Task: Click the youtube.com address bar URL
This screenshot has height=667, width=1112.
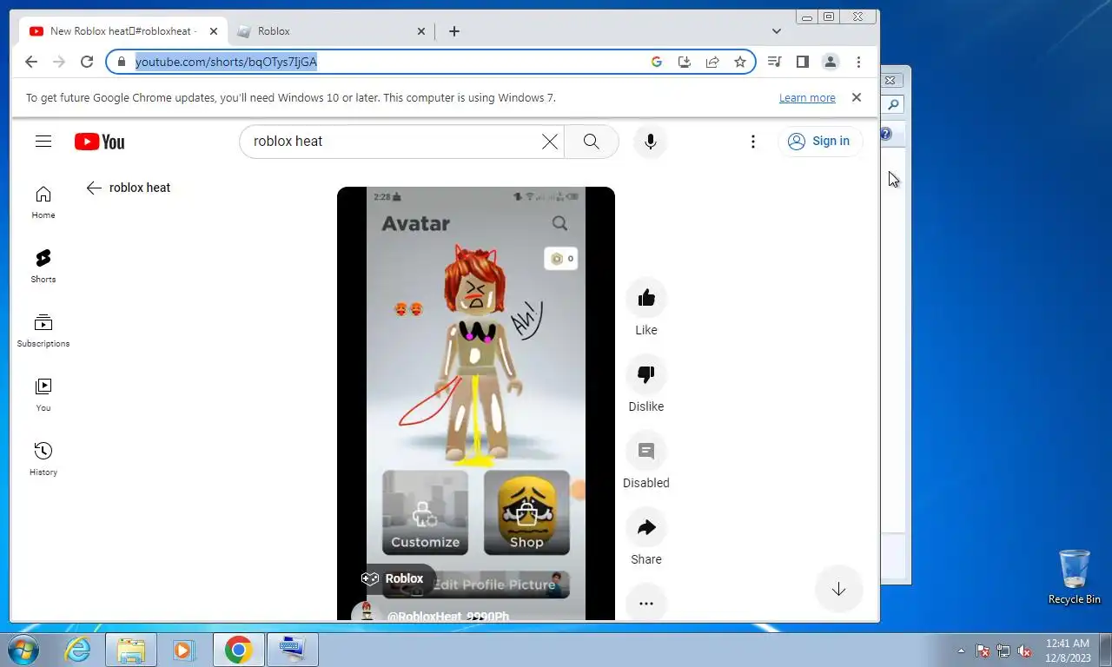Action: click(x=226, y=62)
